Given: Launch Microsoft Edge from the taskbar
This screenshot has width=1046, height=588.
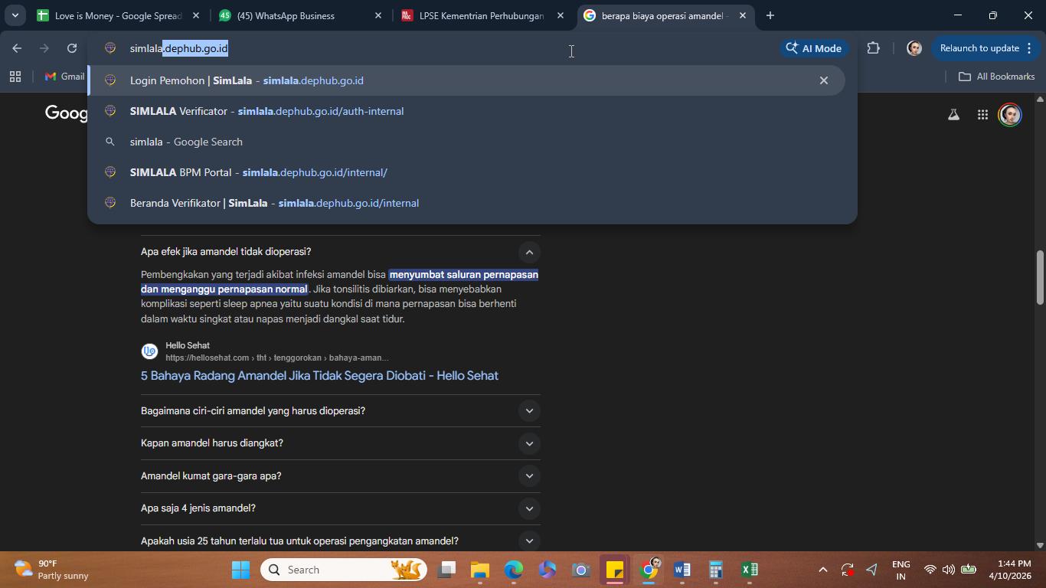Looking at the screenshot, I should click(x=514, y=570).
